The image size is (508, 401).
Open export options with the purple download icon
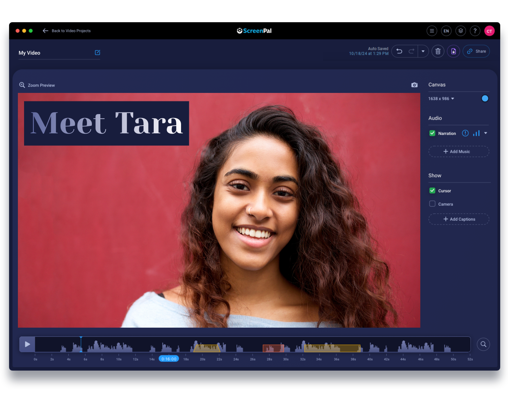(x=453, y=51)
